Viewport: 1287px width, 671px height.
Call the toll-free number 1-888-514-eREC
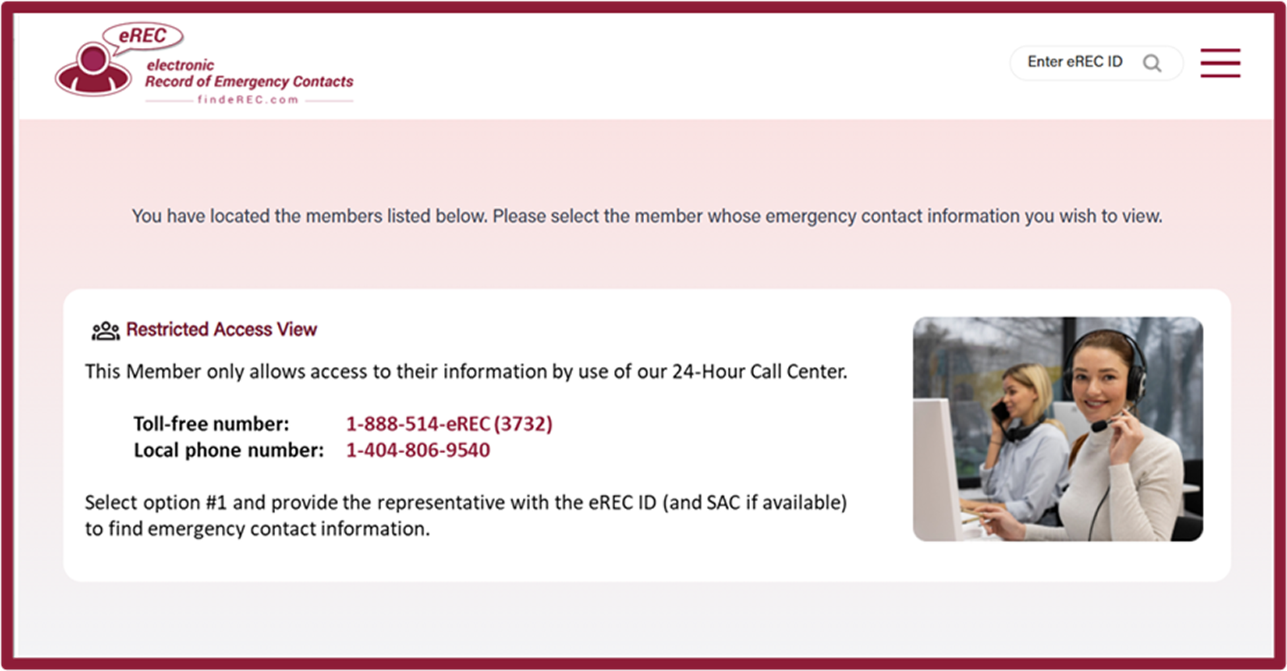click(449, 424)
